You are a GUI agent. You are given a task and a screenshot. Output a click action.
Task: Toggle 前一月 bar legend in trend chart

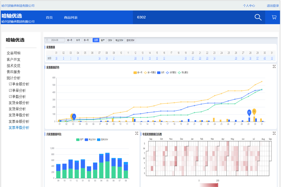pyautogui.click(x=138, y=73)
